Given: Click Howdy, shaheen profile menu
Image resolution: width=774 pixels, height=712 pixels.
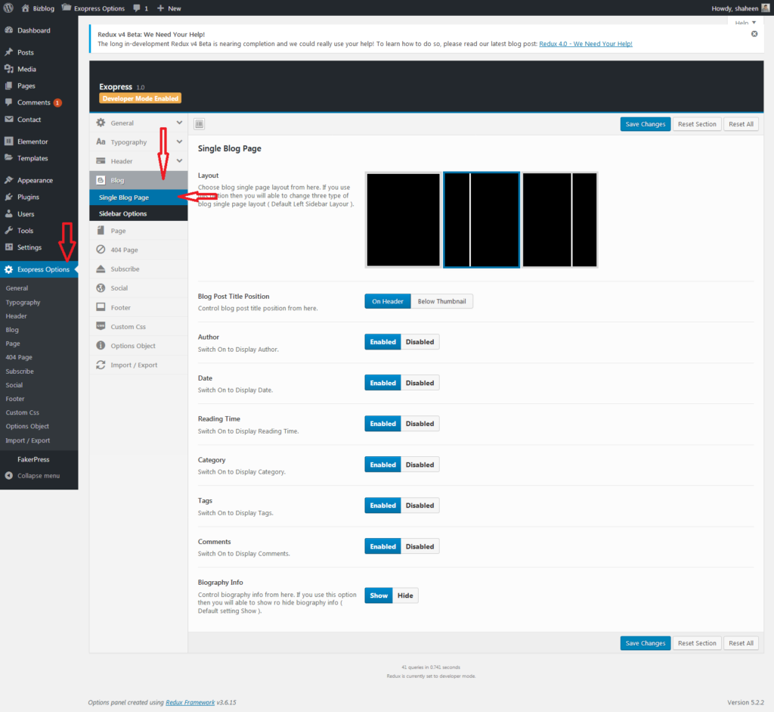Looking at the screenshot, I should pyautogui.click(x=741, y=8).
